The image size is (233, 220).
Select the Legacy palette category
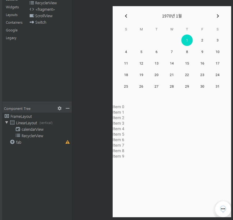(11, 38)
